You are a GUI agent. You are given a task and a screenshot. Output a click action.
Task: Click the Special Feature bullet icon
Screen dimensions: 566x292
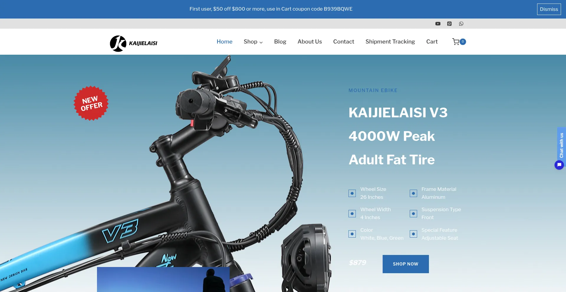(x=413, y=234)
